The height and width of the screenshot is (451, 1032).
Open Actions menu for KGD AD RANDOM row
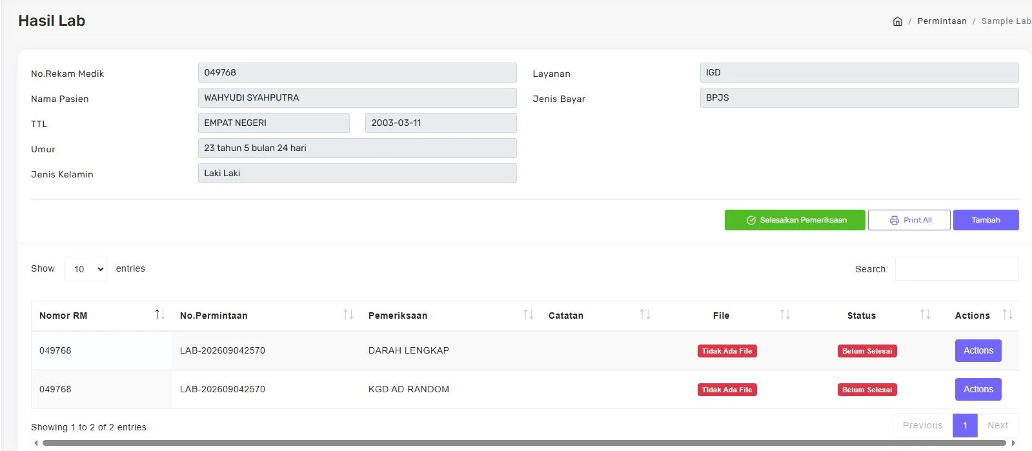[978, 389]
